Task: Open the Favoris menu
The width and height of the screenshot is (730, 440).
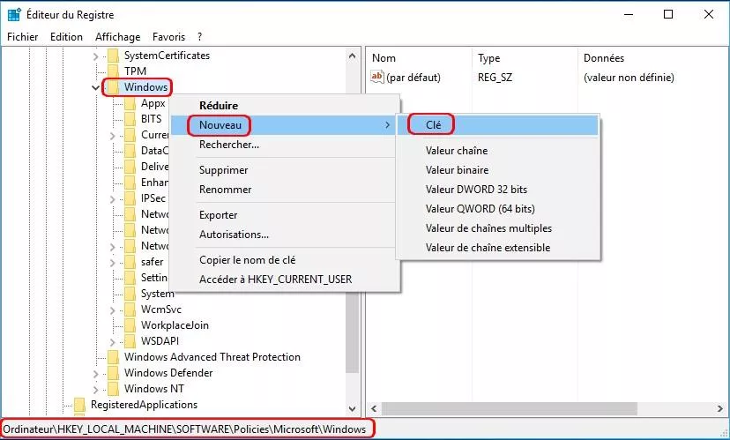Action: click(x=168, y=37)
